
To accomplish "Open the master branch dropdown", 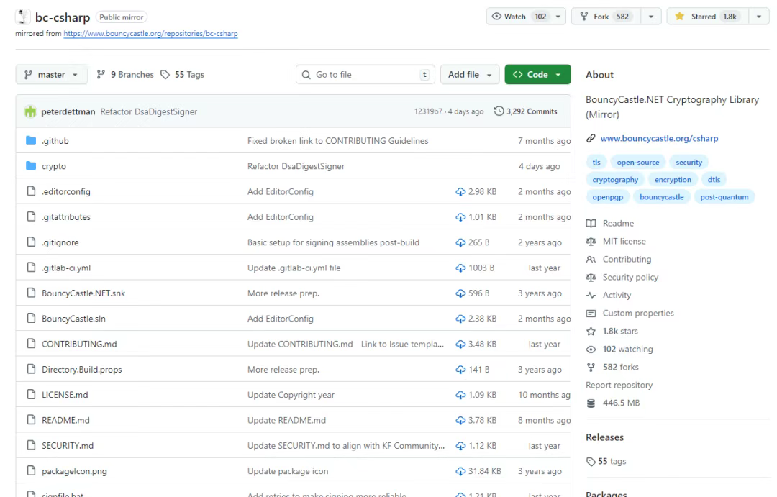I will [52, 74].
